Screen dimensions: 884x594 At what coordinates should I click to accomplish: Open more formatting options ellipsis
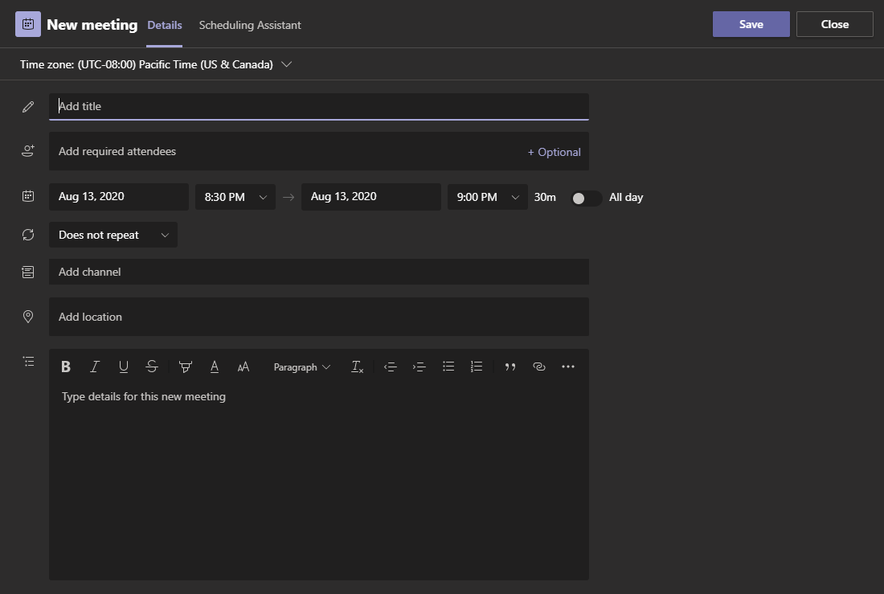tap(568, 367)
